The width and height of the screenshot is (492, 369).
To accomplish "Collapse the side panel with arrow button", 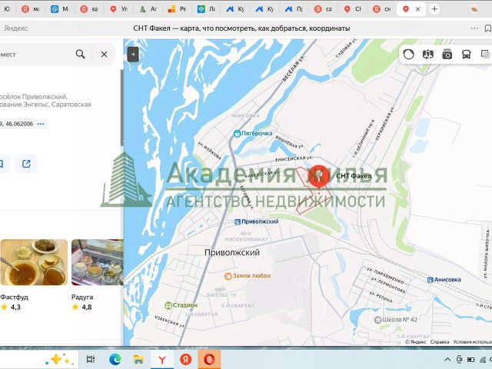I will (133, 55).
